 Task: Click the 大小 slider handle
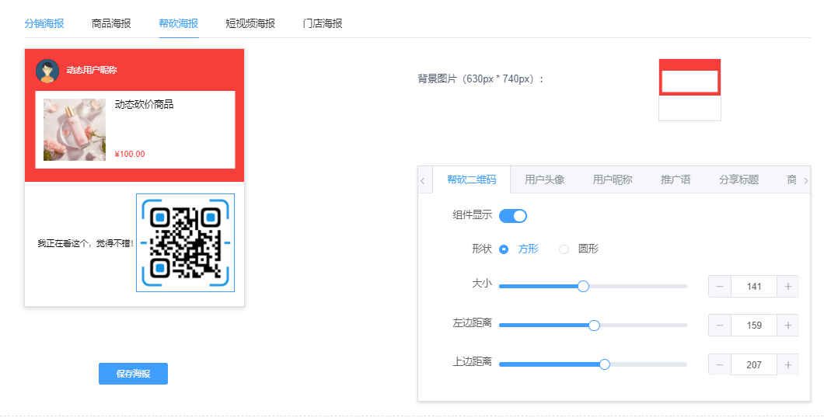pyautogui.click(x=583, y=286)
